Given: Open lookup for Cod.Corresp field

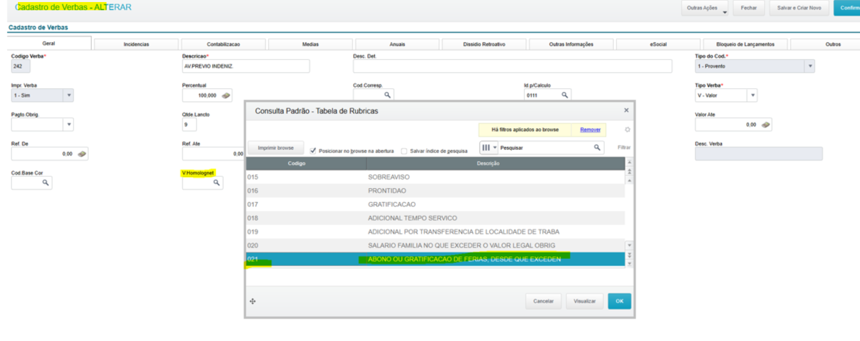Looking at the screenshot, I should (388, 95).
